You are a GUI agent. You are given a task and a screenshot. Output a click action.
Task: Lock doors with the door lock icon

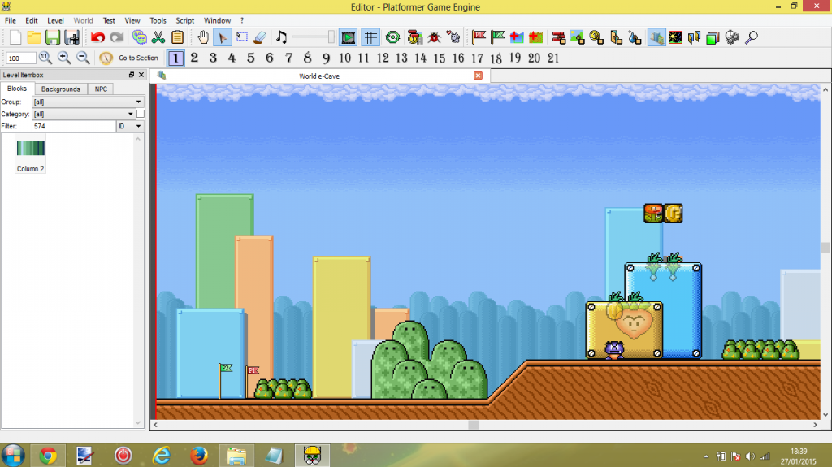(616, 37)
